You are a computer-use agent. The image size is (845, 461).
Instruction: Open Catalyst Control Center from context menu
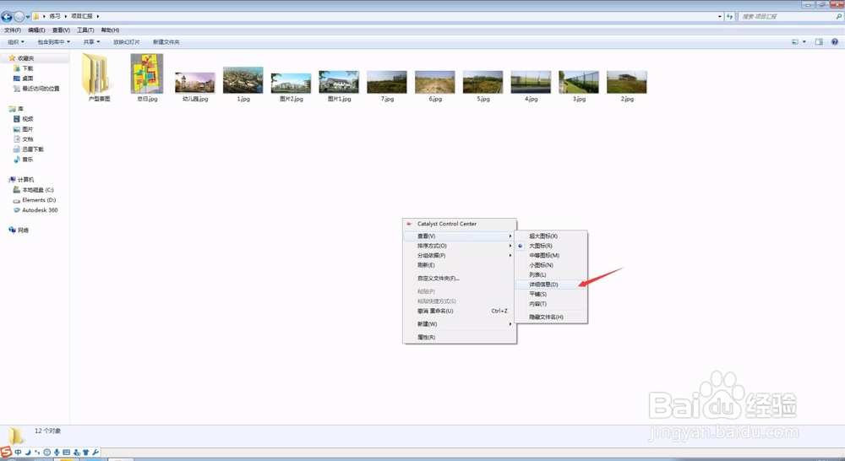tap(460, 224)
